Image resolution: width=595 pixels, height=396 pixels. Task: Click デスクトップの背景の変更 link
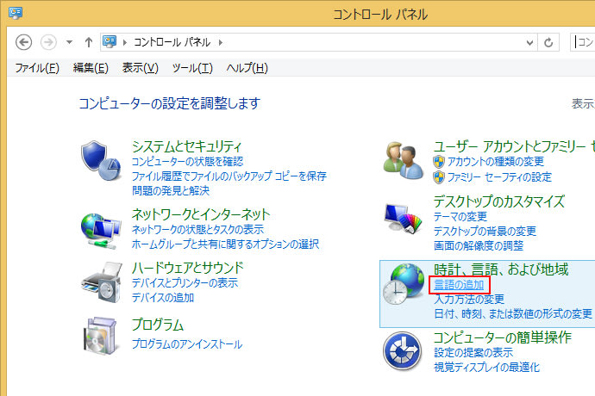(485, 232)
